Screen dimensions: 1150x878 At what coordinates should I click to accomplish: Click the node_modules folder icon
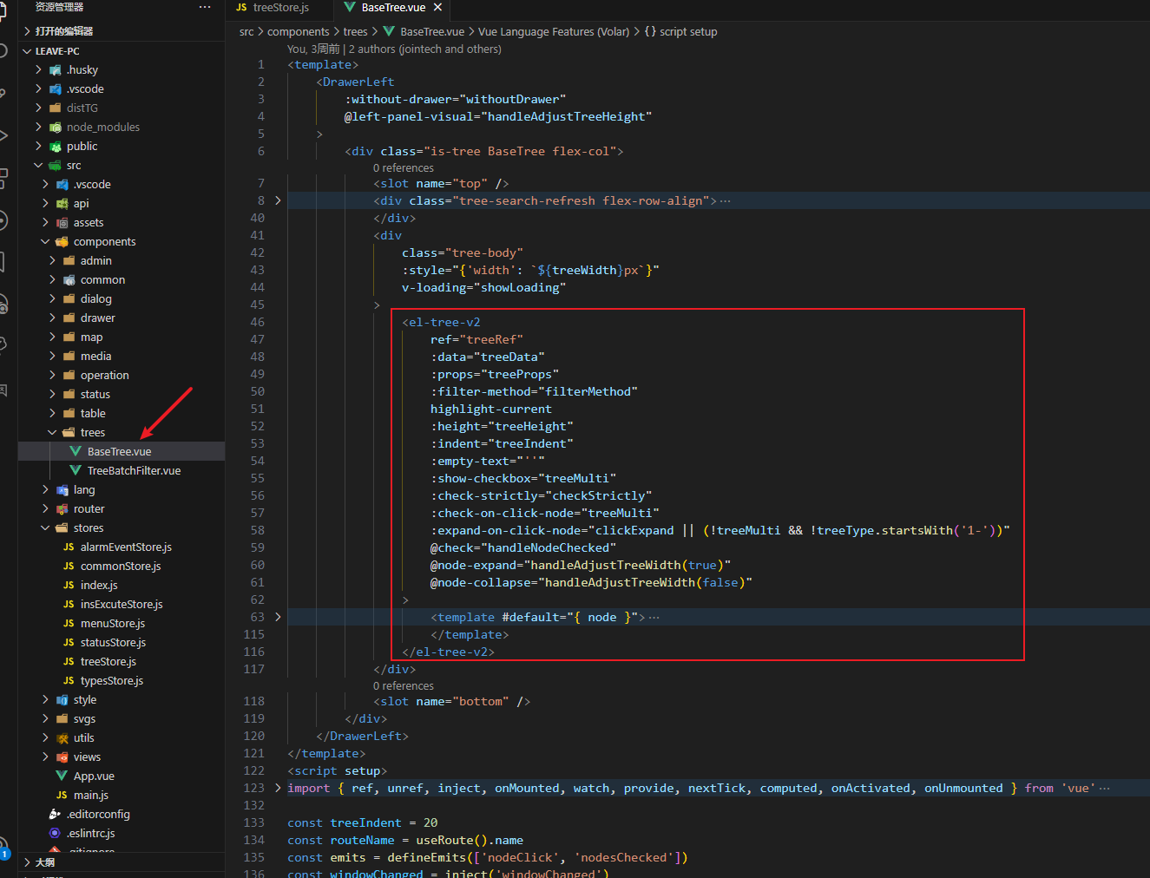tap(56, 127)
